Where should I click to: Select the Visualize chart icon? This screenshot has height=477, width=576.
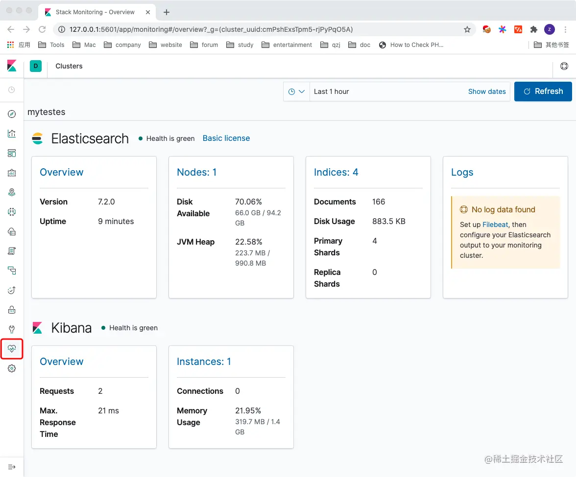12,133
